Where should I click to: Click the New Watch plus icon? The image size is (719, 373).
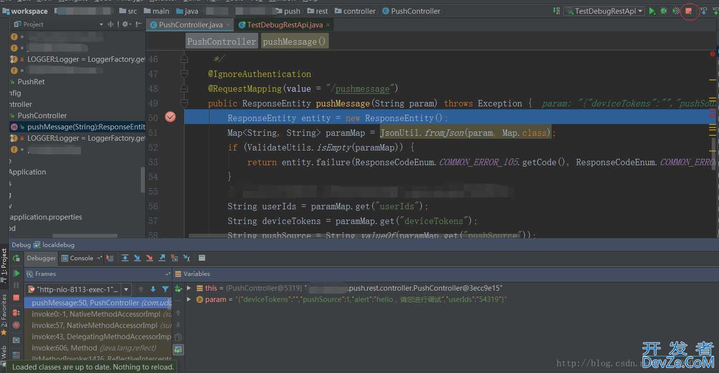[178, 289]
